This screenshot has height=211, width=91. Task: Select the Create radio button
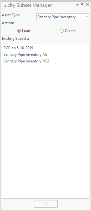[62, 31]
